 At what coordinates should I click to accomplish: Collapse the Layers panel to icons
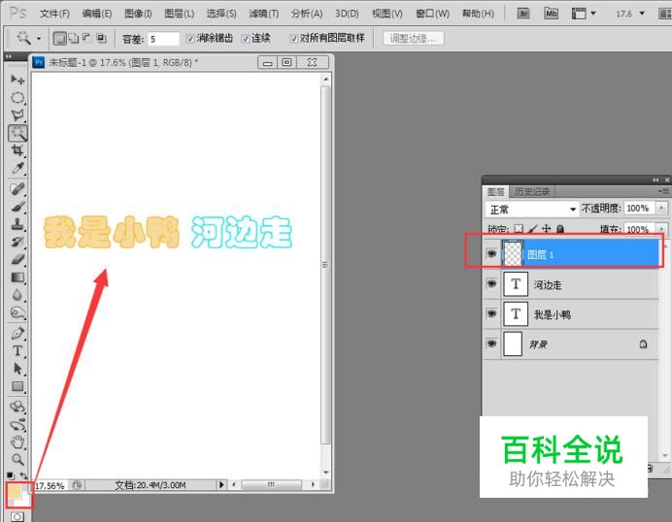click(655, 179)
